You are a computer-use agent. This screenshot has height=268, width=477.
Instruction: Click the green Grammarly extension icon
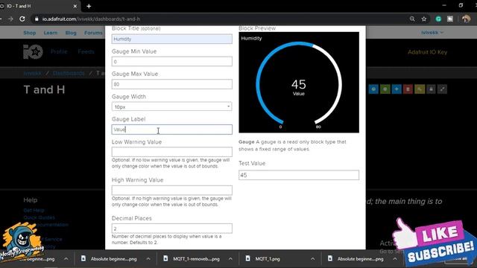(438, 19)
